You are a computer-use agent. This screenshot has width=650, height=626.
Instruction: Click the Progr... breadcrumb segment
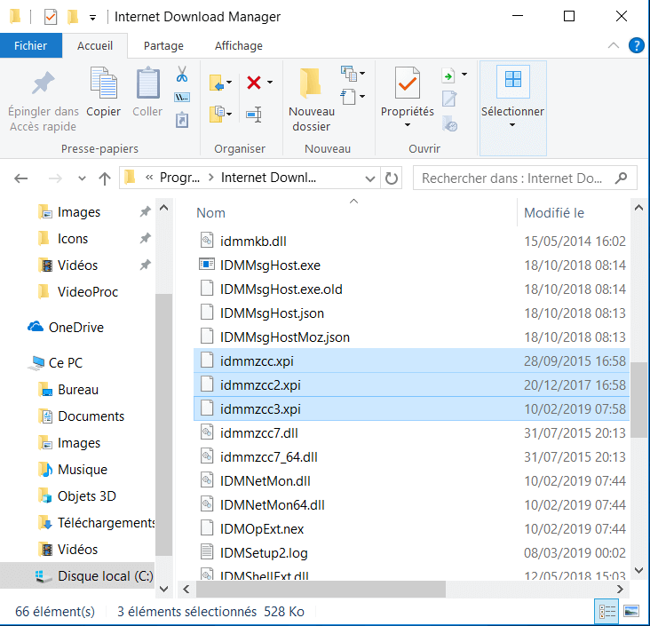pyautogui.click(x=179, y=178)
